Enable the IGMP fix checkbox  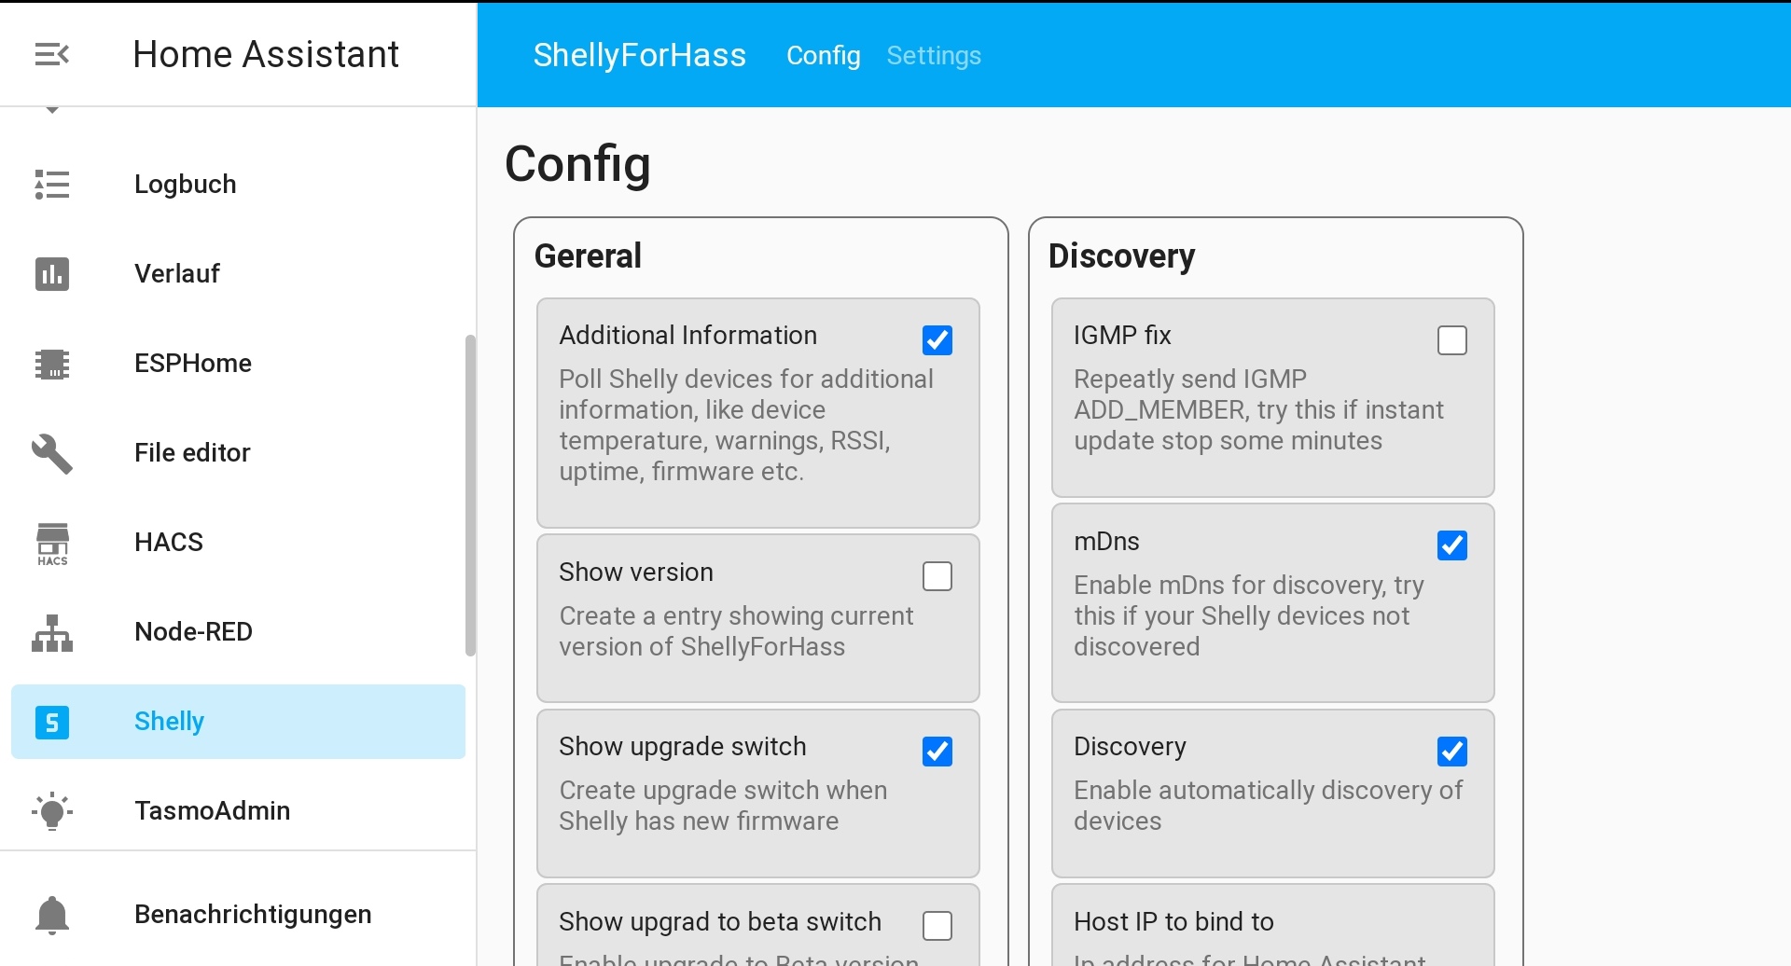(1451, 340)
